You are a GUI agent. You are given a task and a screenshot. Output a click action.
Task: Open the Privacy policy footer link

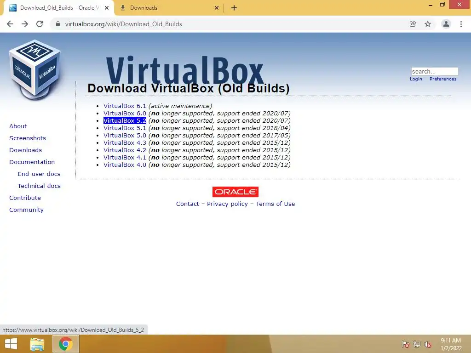tap(227, 204)
